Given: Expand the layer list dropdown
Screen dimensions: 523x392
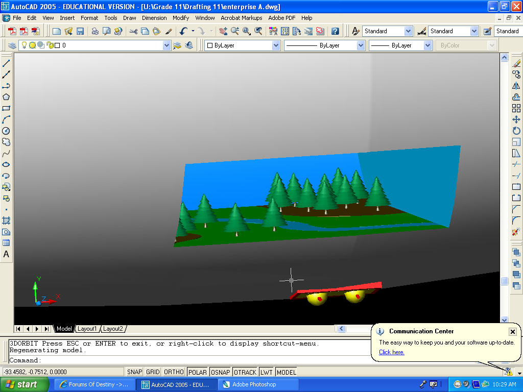Looking at the screenshot, I should (167, 45).
